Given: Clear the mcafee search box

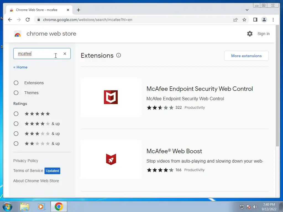Looking at the screenshot, I should (65, 54).
